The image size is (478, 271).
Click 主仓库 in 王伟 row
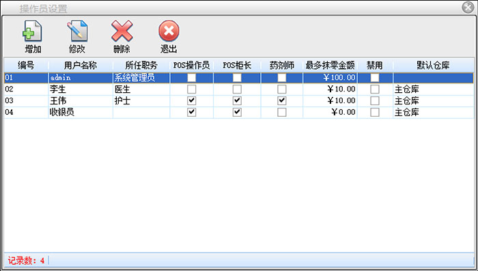[433, 100]
